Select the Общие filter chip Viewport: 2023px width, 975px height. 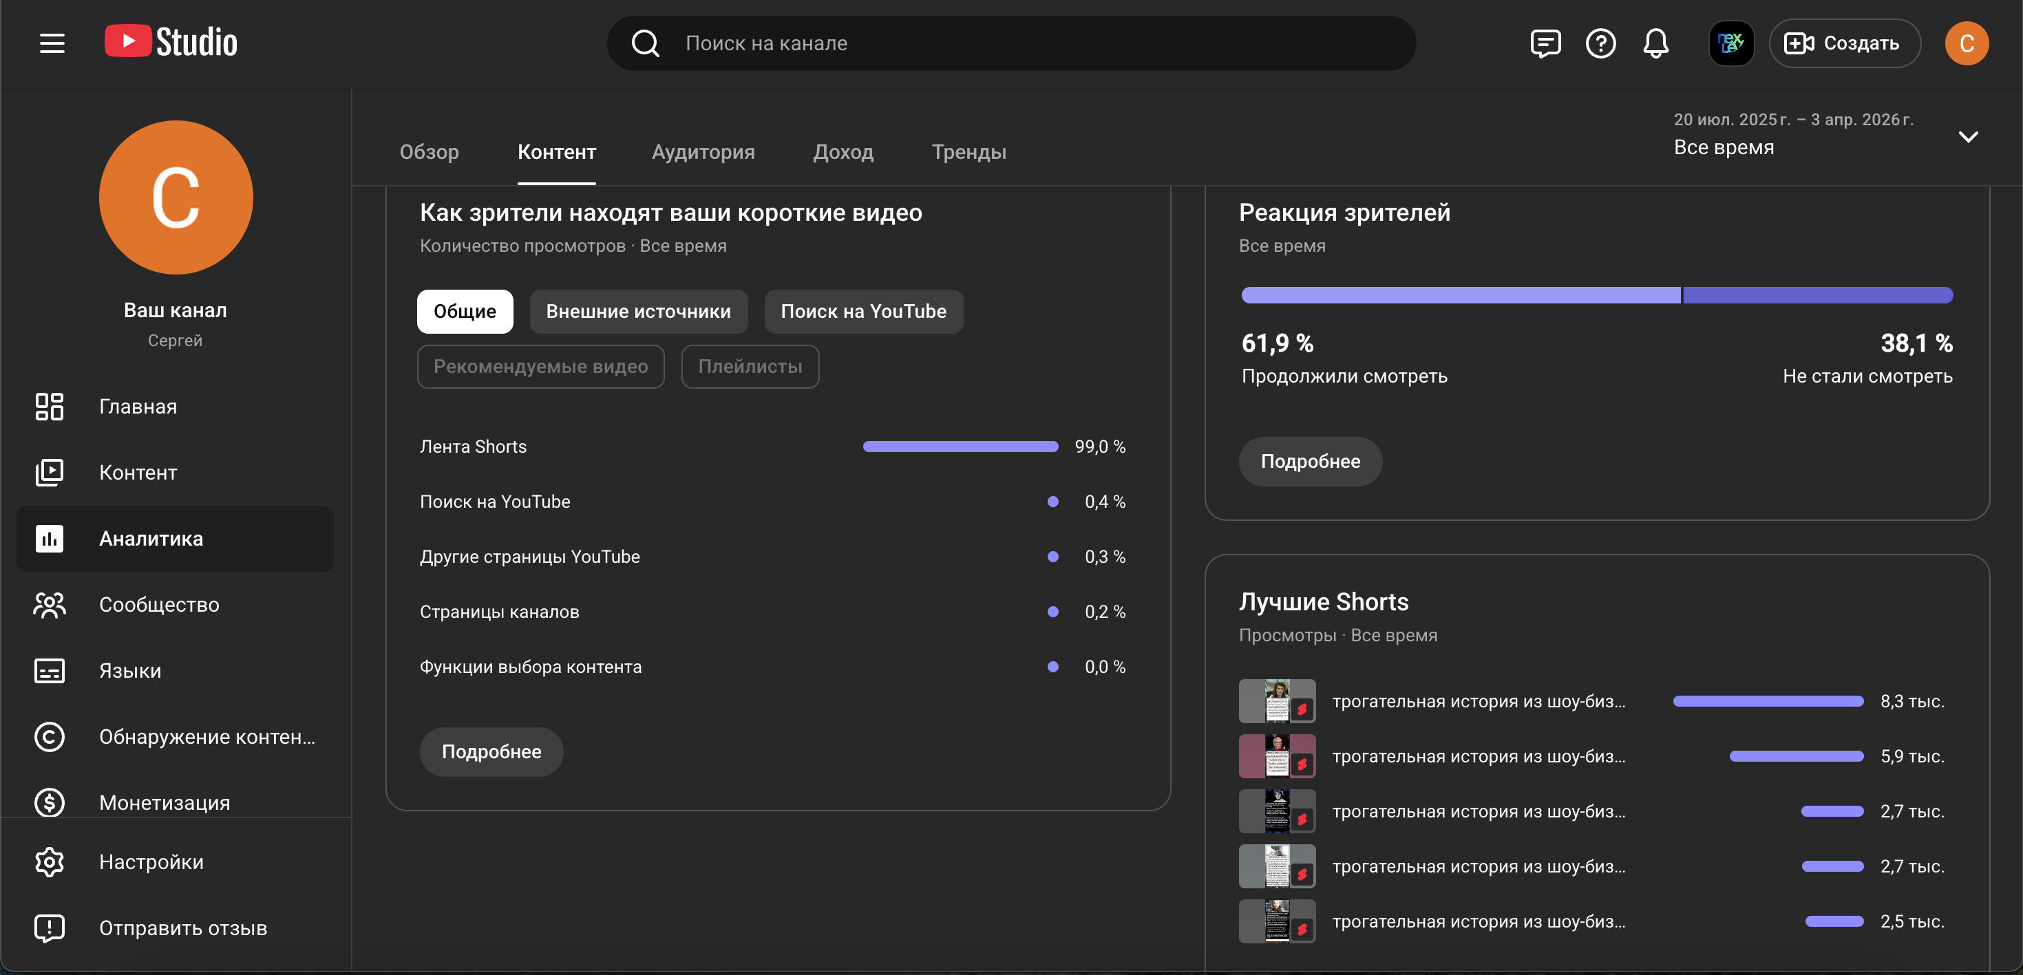pyautogui.click(x=465, y=312)
